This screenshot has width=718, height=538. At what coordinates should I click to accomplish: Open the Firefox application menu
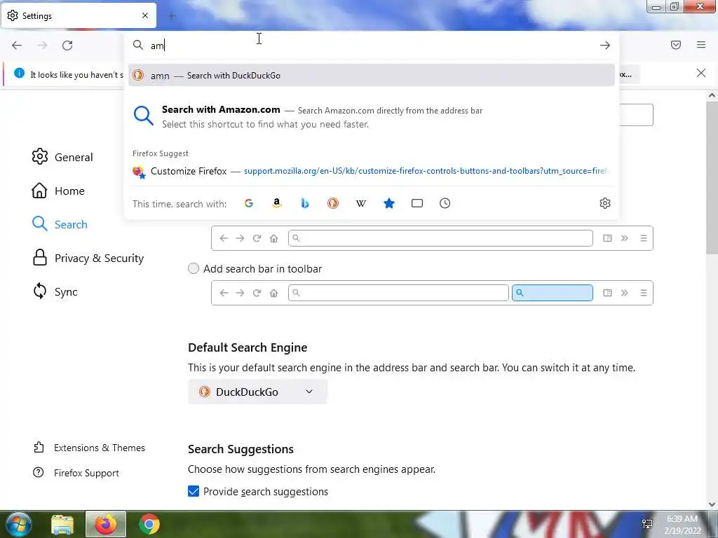coord(701,45)
